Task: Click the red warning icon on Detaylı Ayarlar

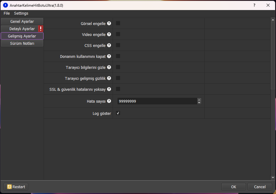Action: (41, 29)
